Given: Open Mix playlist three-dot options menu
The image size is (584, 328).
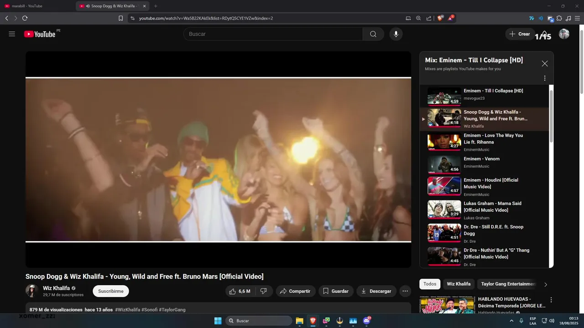Looking at the screenshot, I should [544, 78].
